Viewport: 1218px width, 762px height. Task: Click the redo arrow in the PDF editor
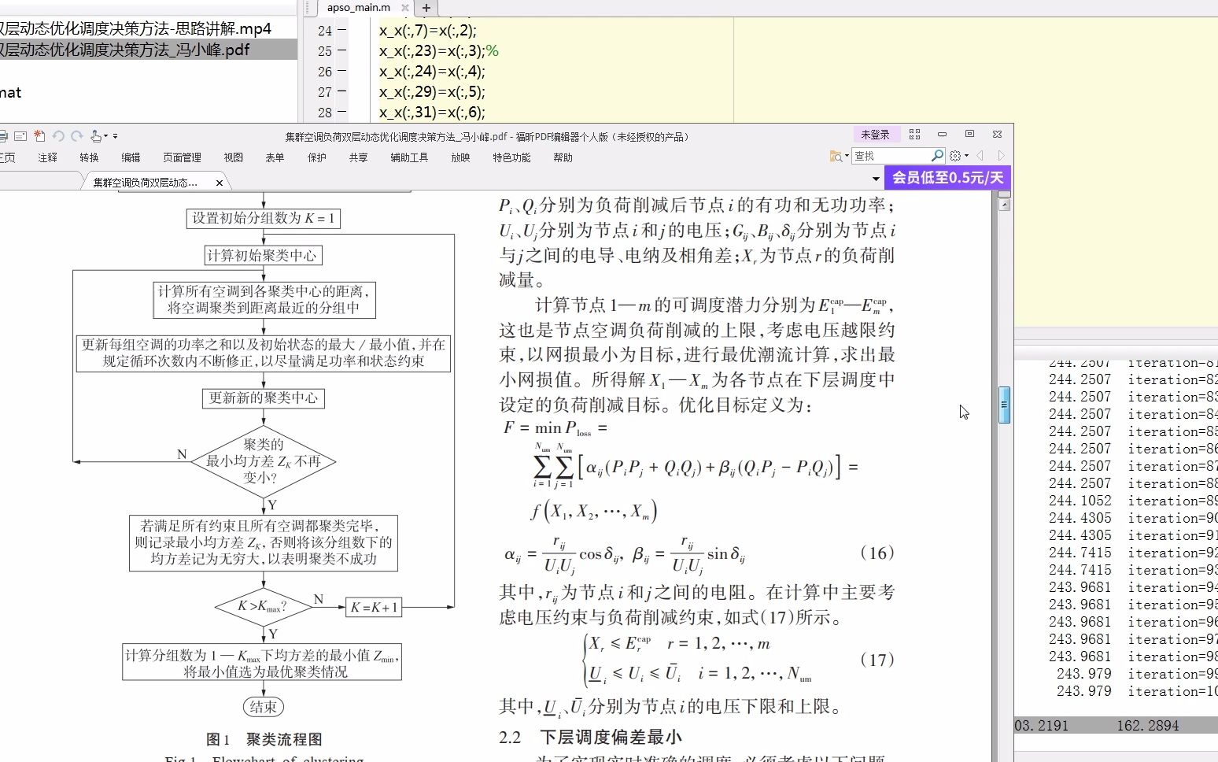(x=76, y=136)
